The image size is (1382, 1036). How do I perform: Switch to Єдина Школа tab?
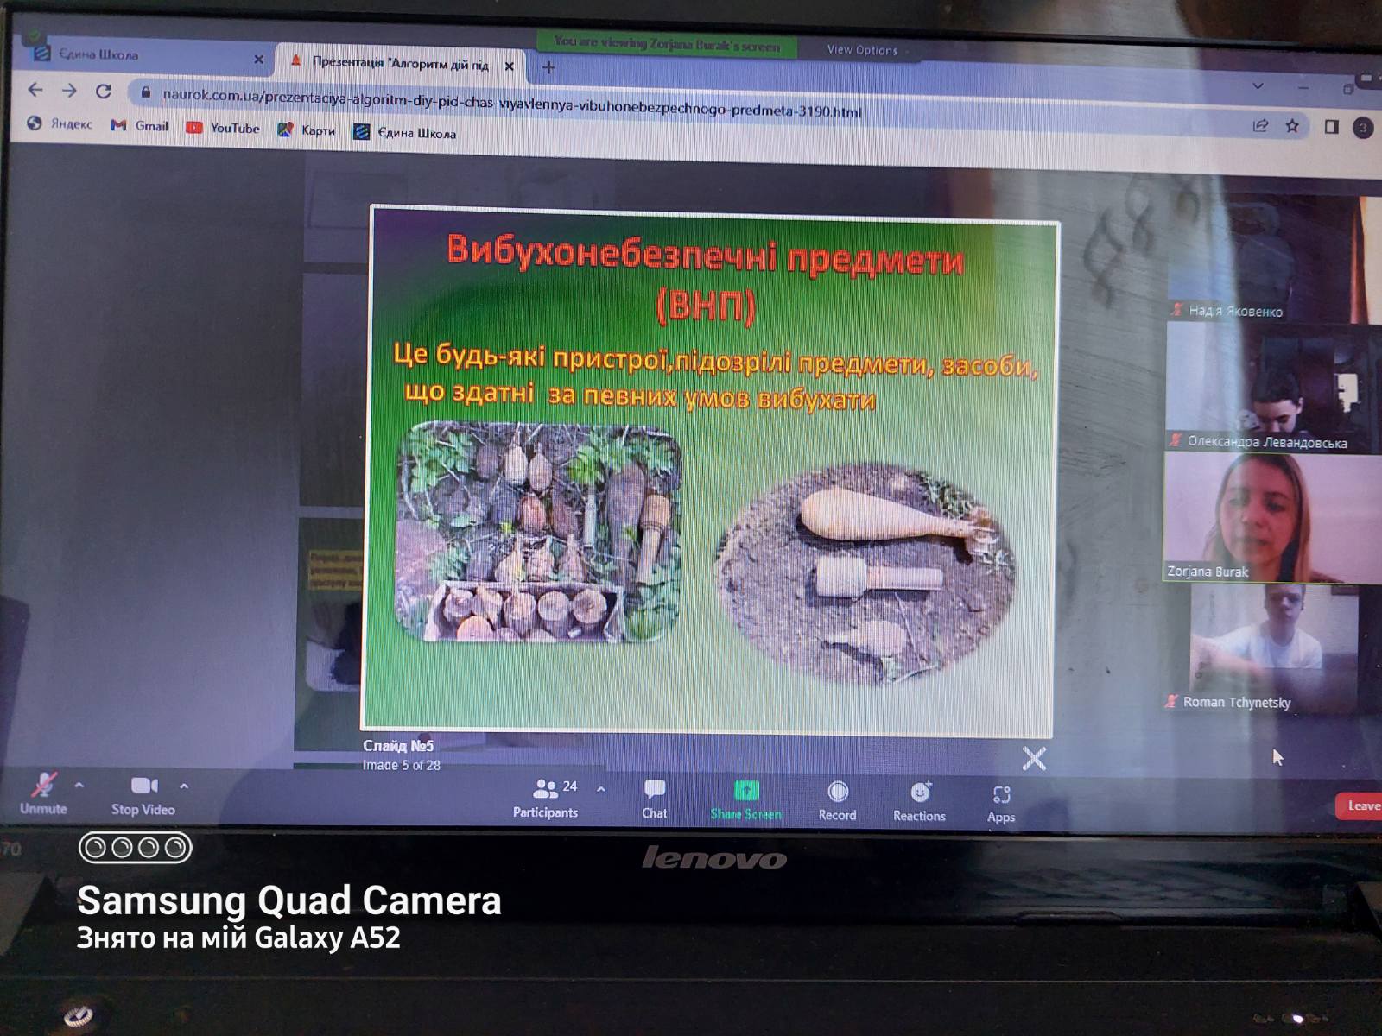147,56
